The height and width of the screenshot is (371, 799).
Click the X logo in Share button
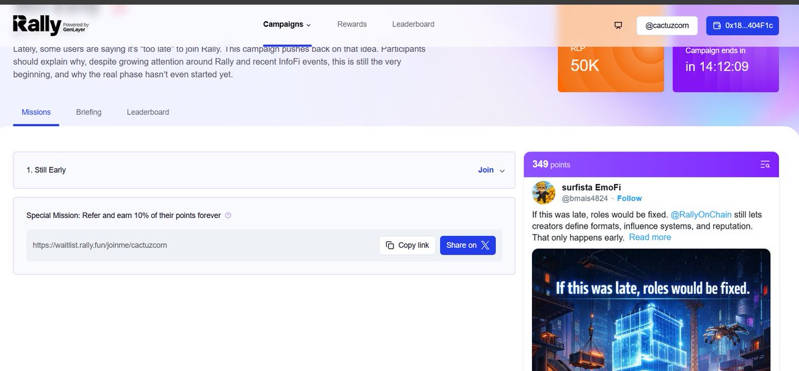coord(485,245)
